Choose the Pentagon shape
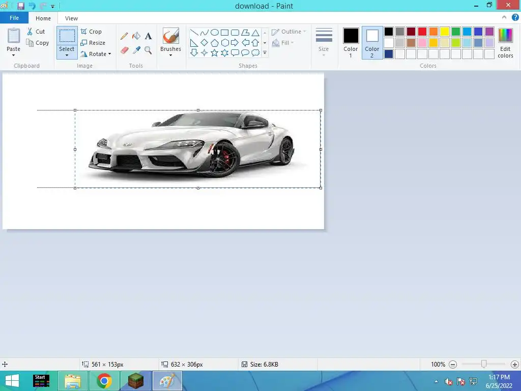Screen dimensions: 521x391 (215, 43)
